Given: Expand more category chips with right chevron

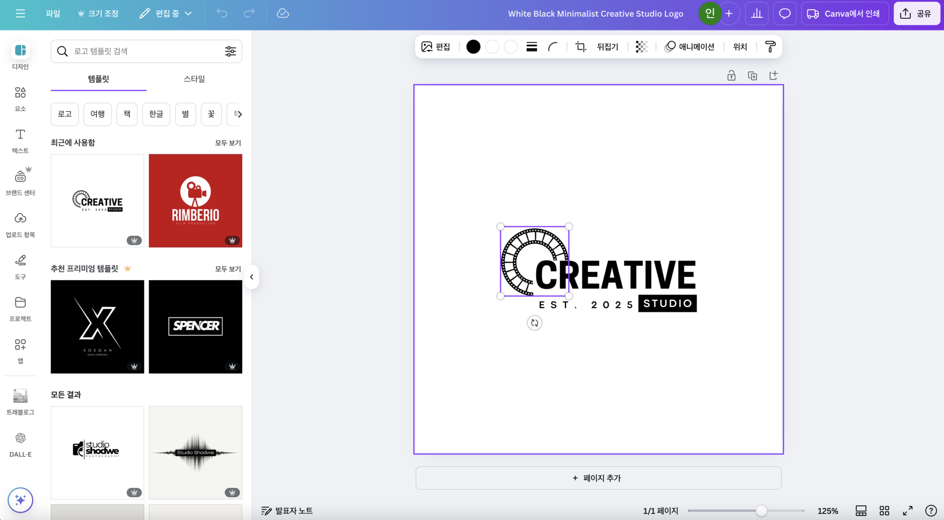Looking at the screenshot, I should pyautogui.click(x=238, y=114).
